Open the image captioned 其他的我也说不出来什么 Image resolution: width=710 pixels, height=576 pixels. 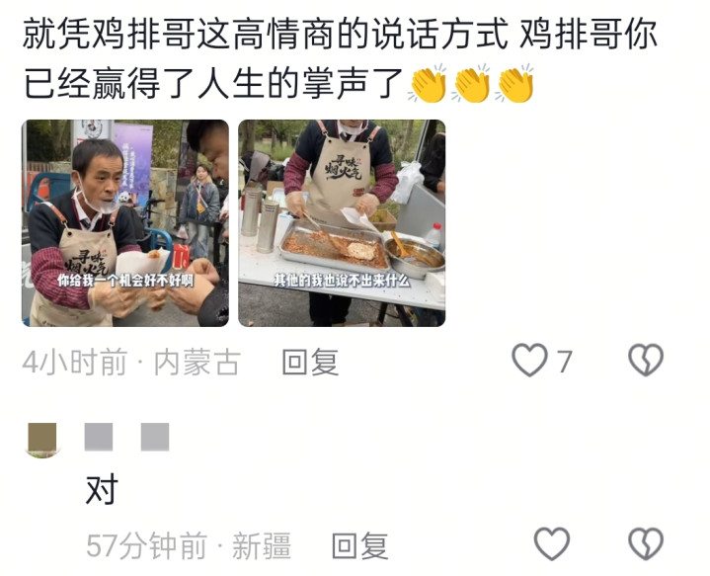pos(342,223)
